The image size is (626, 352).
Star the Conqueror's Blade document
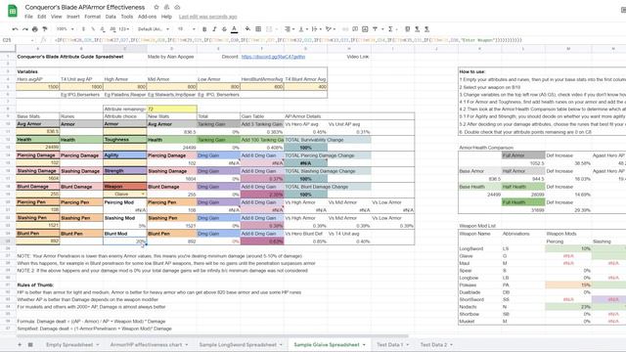click(156, 7)
